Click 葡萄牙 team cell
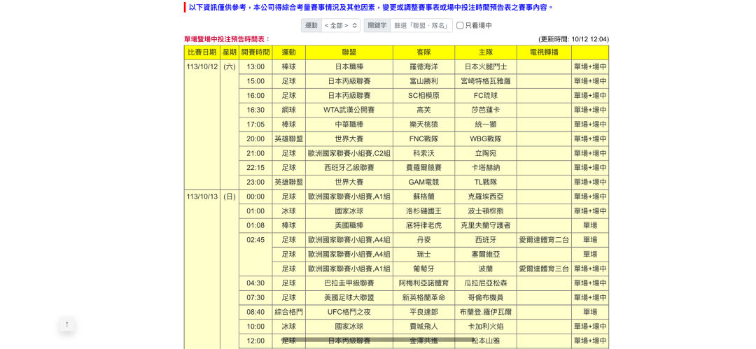 click(423, 269)
